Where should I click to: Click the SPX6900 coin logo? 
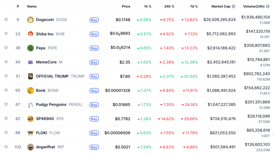[x=31, y=119]
